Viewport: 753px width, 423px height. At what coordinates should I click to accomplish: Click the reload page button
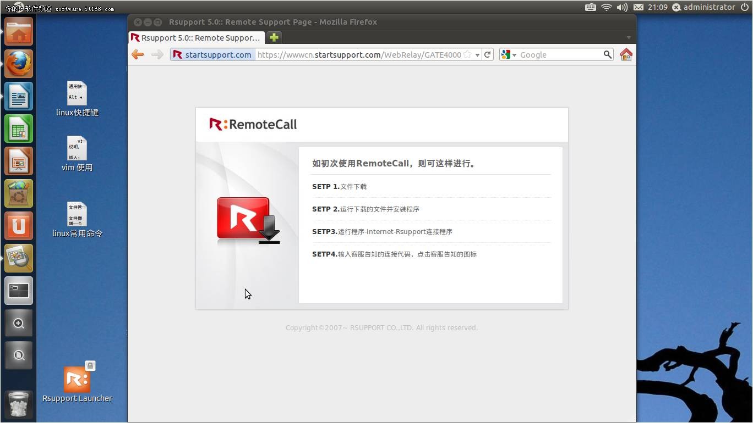488,54
